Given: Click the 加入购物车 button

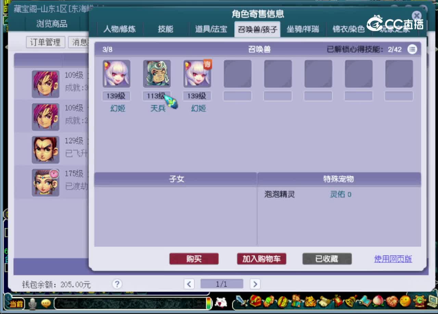Looking at the screenshot, I should 261,259.
